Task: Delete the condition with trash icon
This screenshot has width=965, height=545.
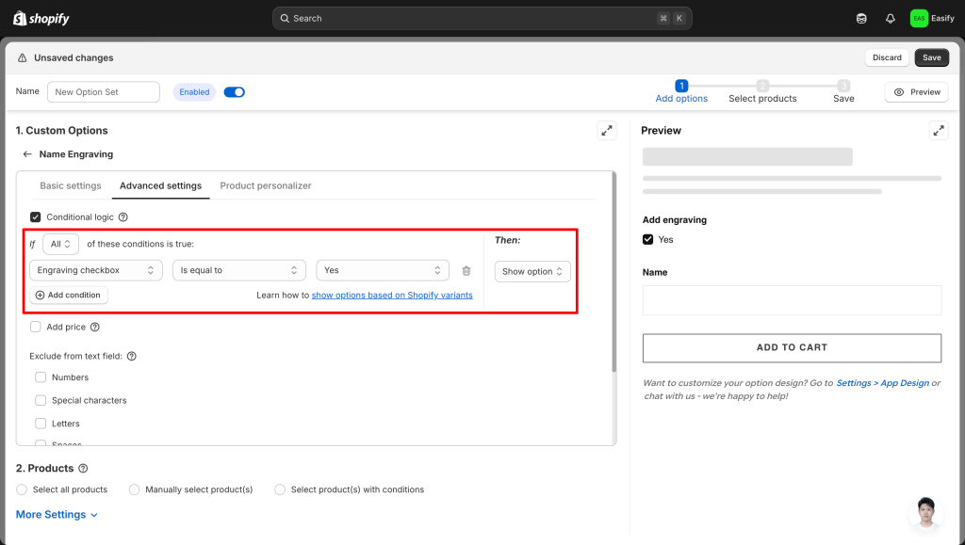Action: coord(466,271)
